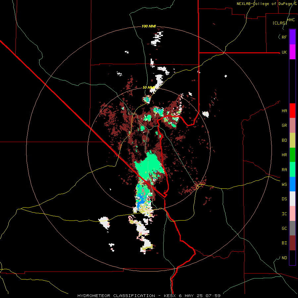Click the '[CLAS]' legend heading text

point(279,23)
